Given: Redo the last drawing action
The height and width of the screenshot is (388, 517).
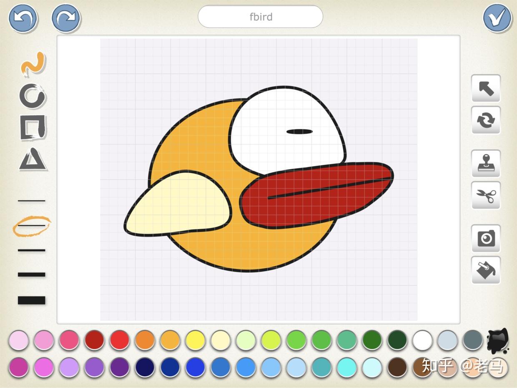Looking at the screenshot, I should tap(65, 18).
